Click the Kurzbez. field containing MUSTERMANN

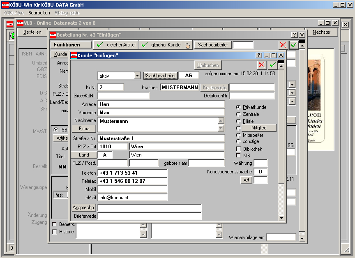tap(180, 88)
